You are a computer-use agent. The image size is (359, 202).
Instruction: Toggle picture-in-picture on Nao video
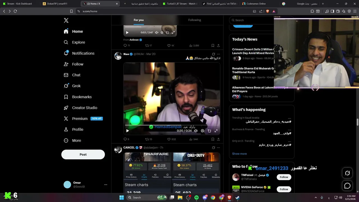coord(209,131)
